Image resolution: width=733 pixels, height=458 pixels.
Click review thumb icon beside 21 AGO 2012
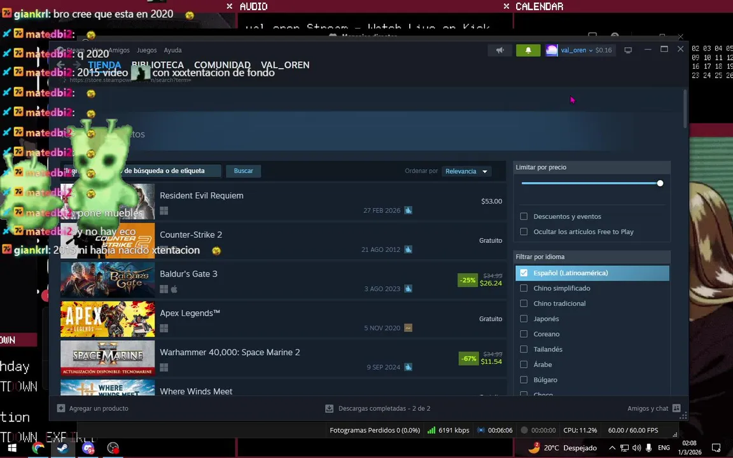click(408, 249)
